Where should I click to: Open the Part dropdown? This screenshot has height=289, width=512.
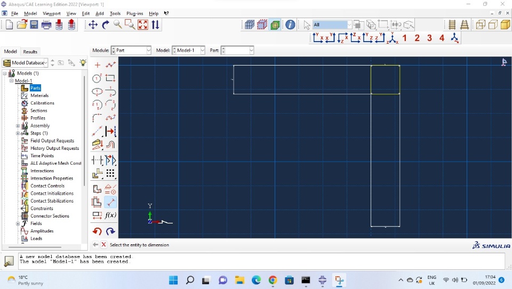(x=237, y=50)
